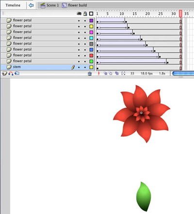This screenshot has height=214, width=194.
Task: Toggle Show/Hide All Layers eye icon
Action: (x=79, y=14)
